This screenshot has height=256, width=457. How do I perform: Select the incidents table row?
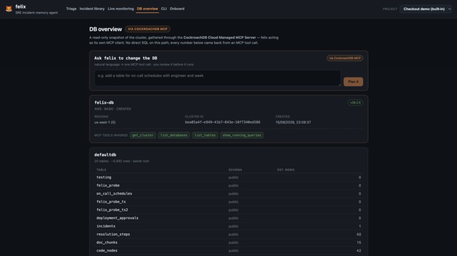(x=228, y=227)
